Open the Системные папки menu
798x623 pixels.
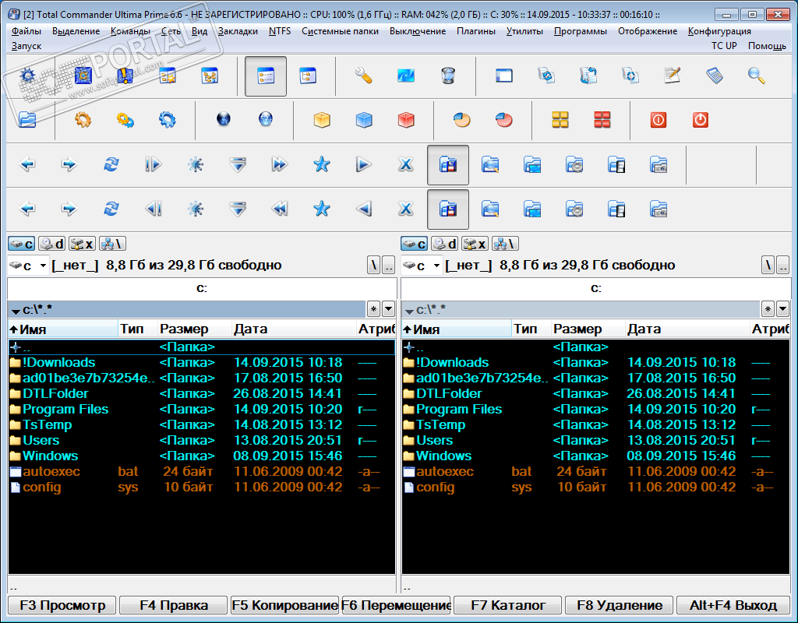340,31
